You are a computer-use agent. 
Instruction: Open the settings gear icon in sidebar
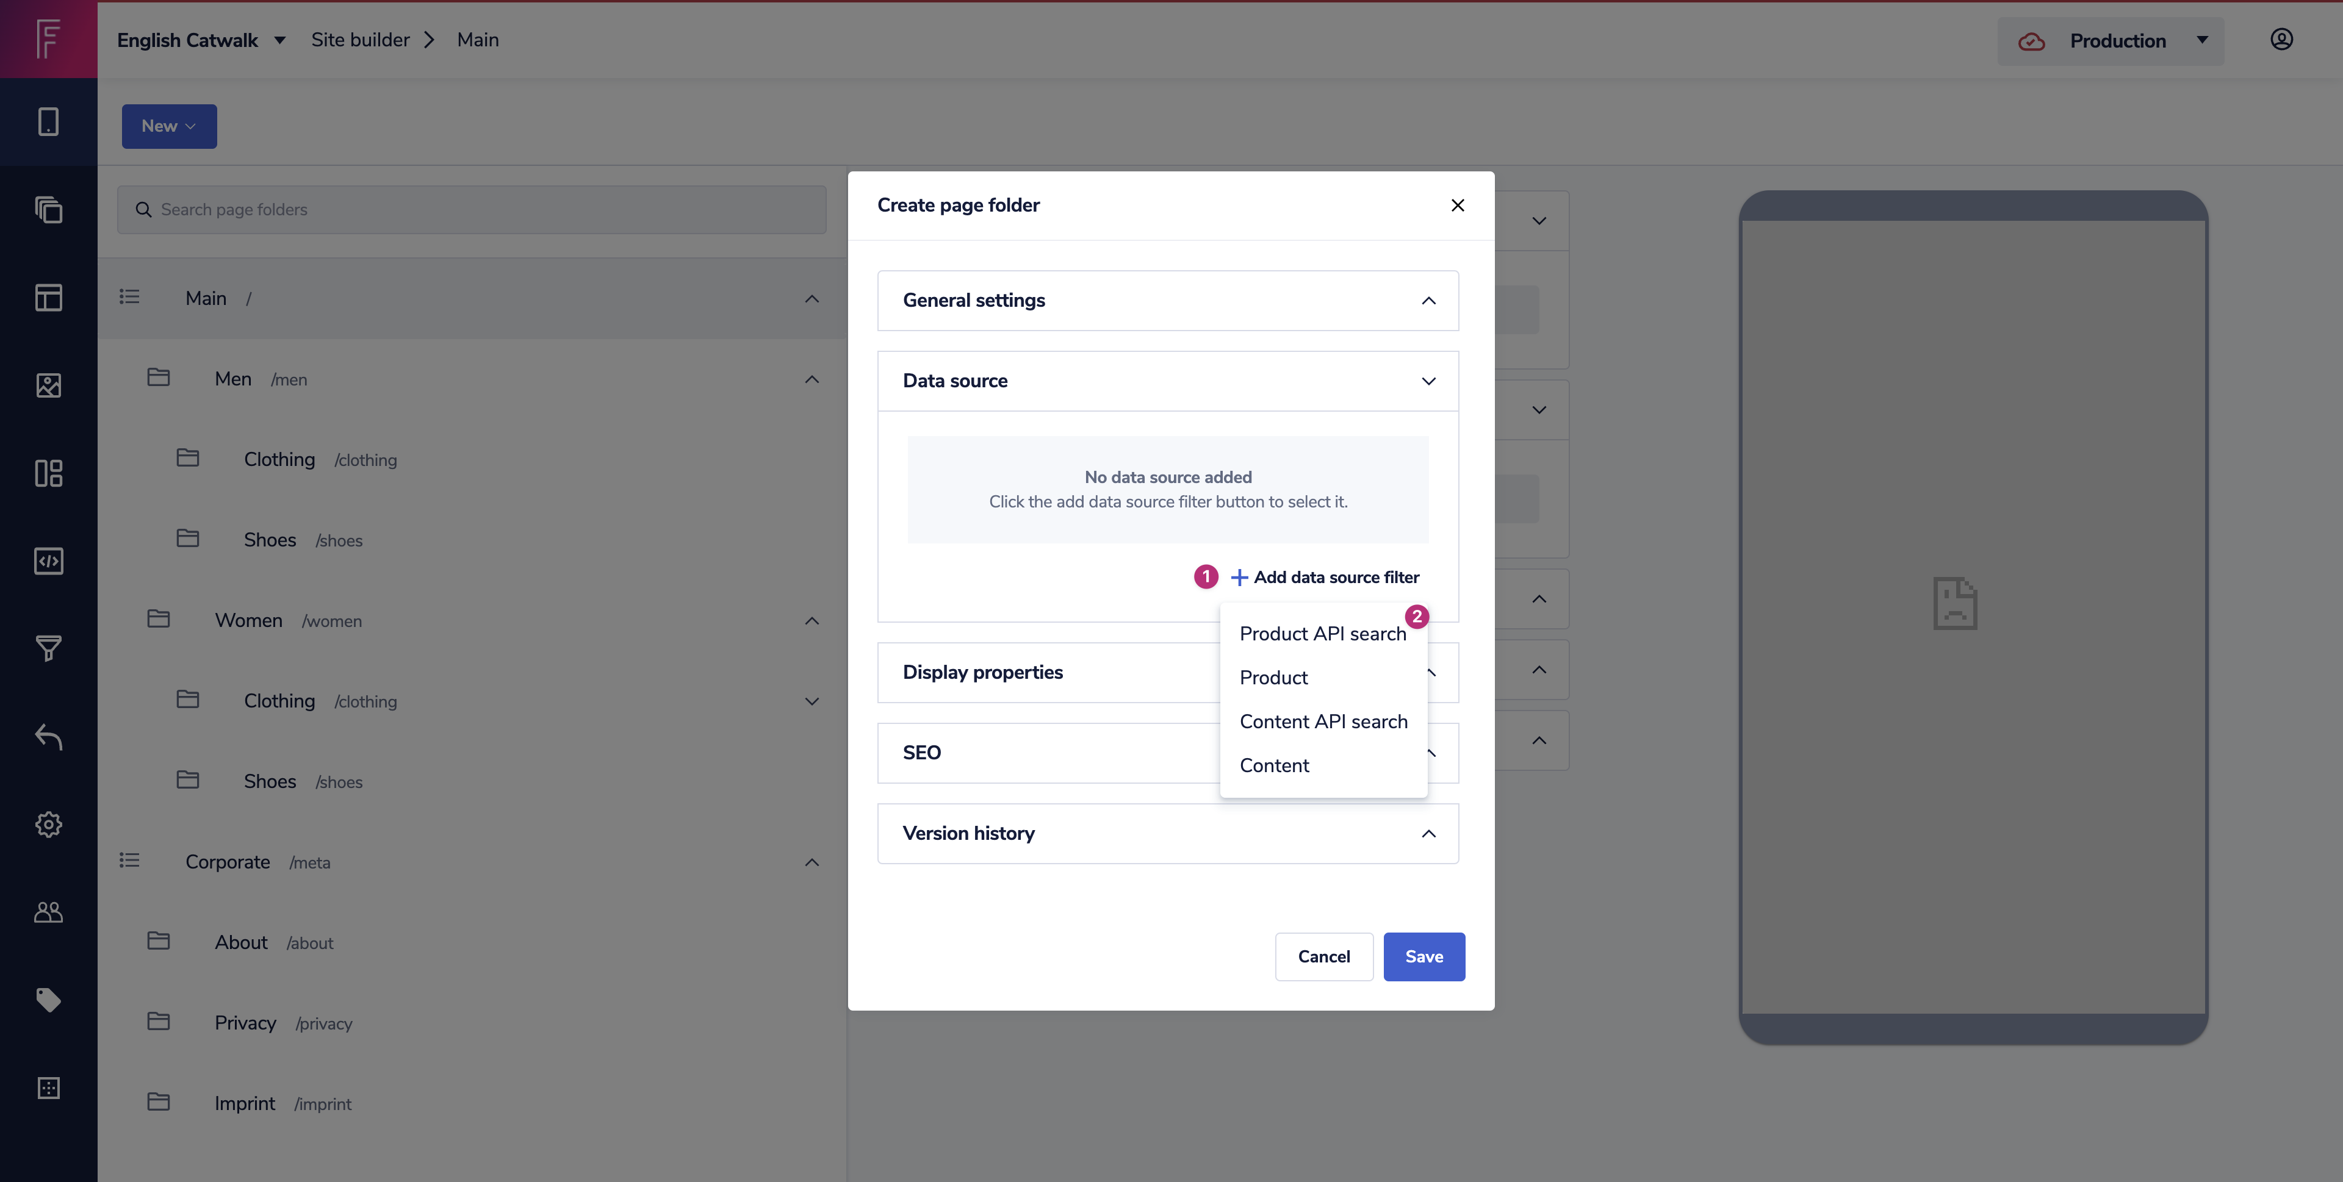click(x=48, y=824)
